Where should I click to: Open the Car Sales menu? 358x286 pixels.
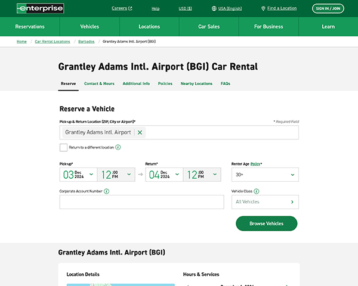coord(209,27)
